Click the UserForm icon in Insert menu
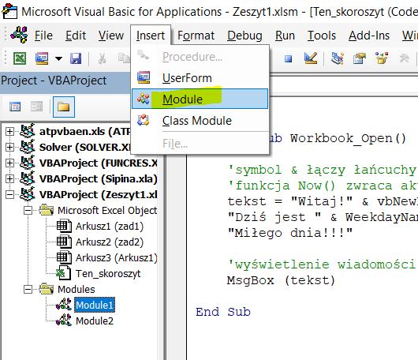The image size is (418, 360). pos(144,77)
